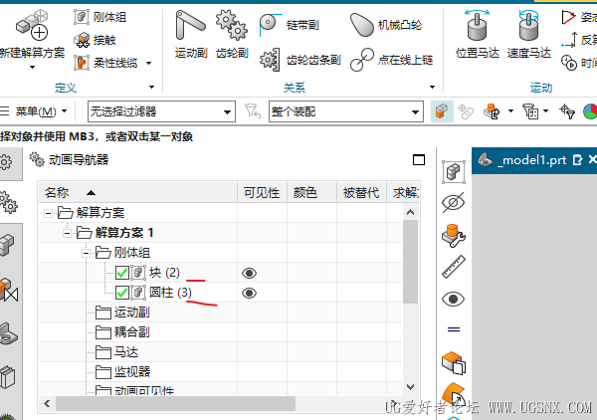
Task: Select the 刚体组 rigid group tool
Action: (100, 17)
